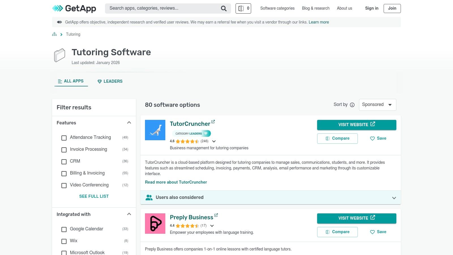Collapse the Features filter section
The image size is (453, 255).
click(x=129, y=122)
